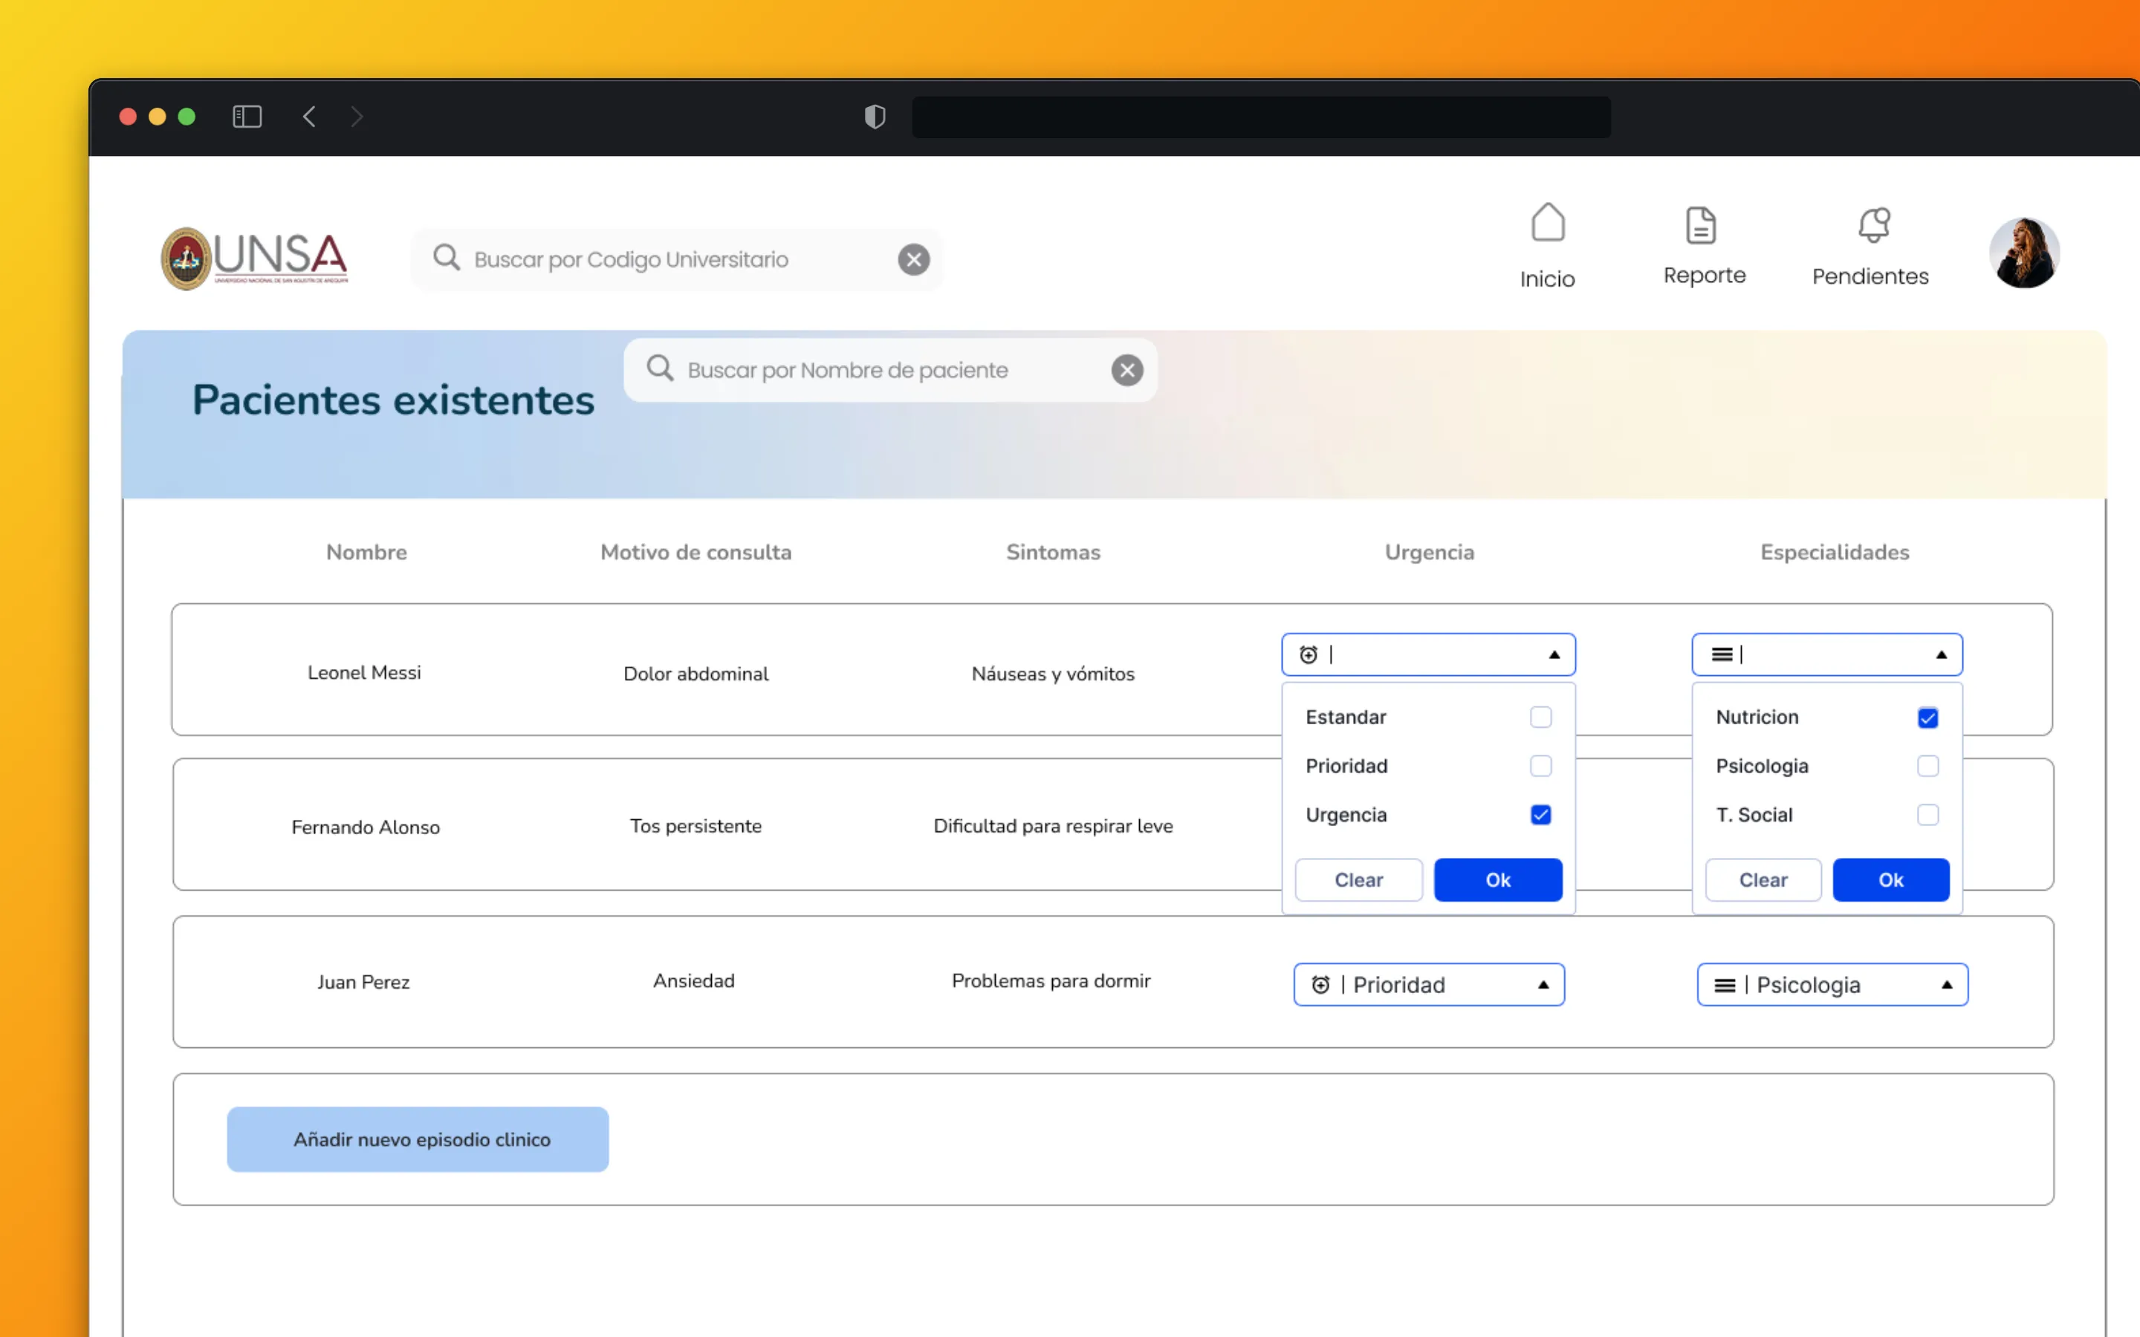
Task: Check the Prioridad urgency checkbox
Action: (x=1540, y=766)
